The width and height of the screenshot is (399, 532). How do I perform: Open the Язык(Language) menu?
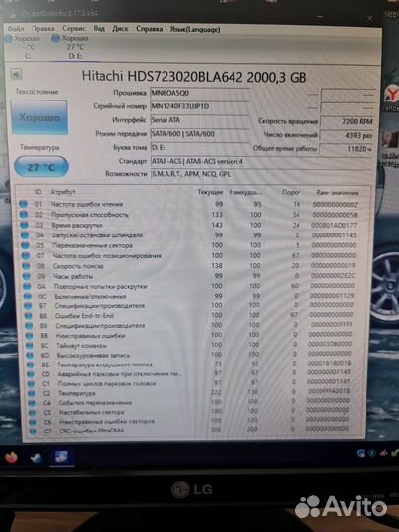click(x=195, y=30)
